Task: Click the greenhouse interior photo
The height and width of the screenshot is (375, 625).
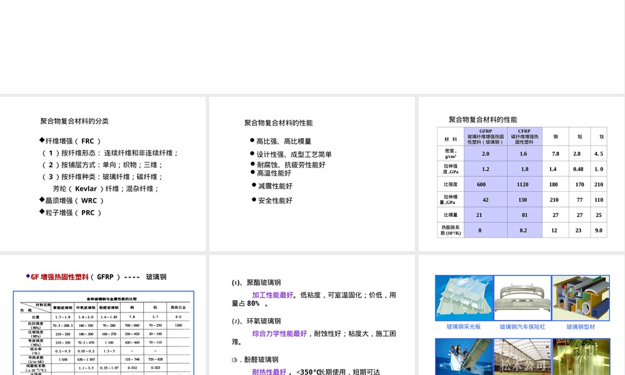Action: pos(522,357)
